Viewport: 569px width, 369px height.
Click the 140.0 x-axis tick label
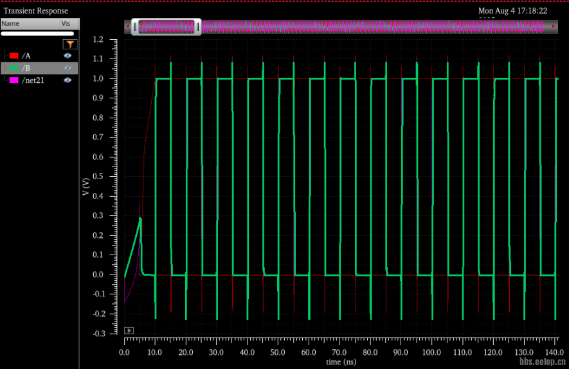tap(555, 352)
